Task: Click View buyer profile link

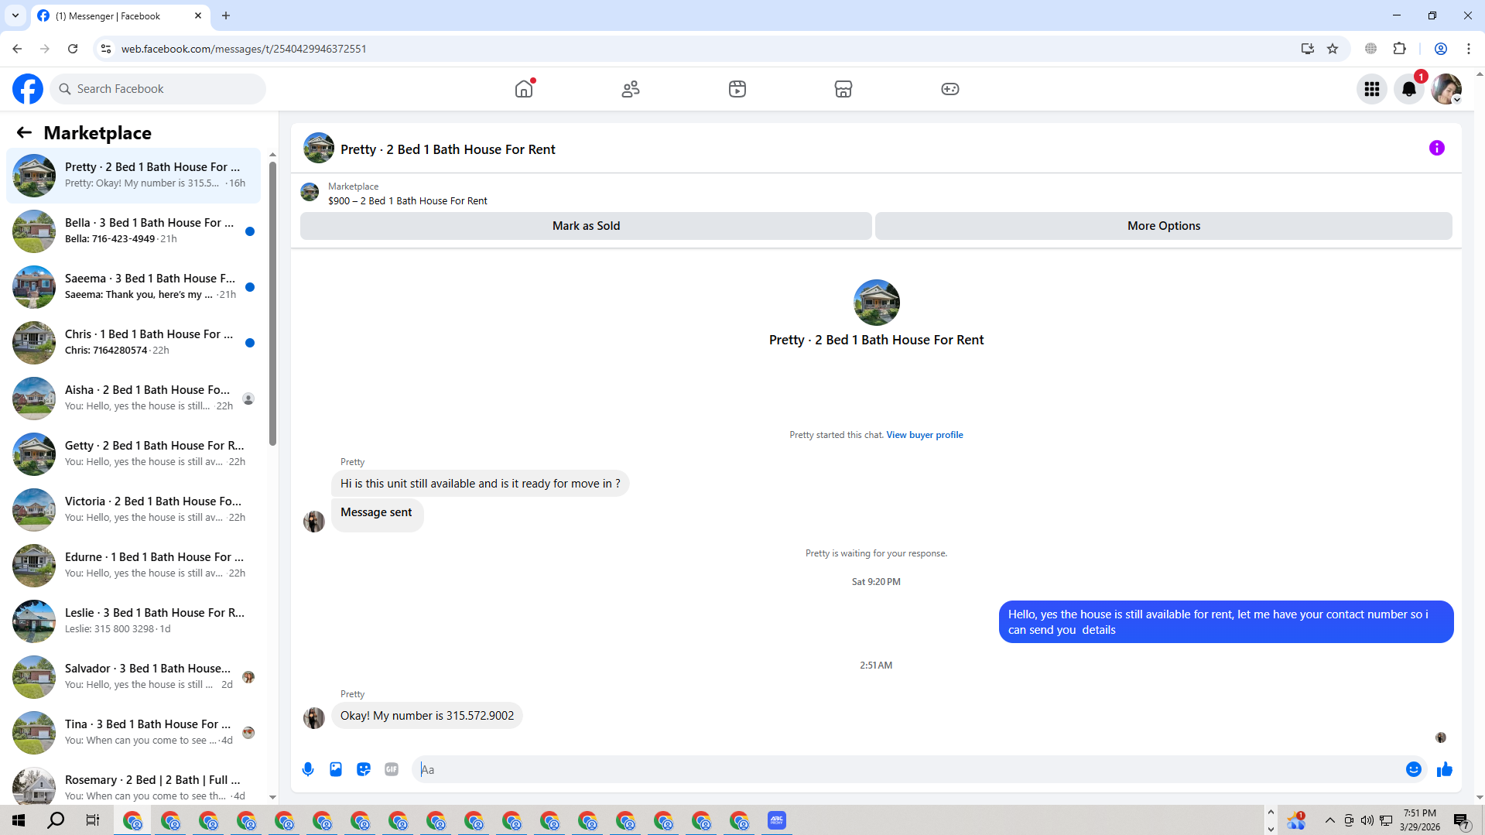Action: point(925,435)
